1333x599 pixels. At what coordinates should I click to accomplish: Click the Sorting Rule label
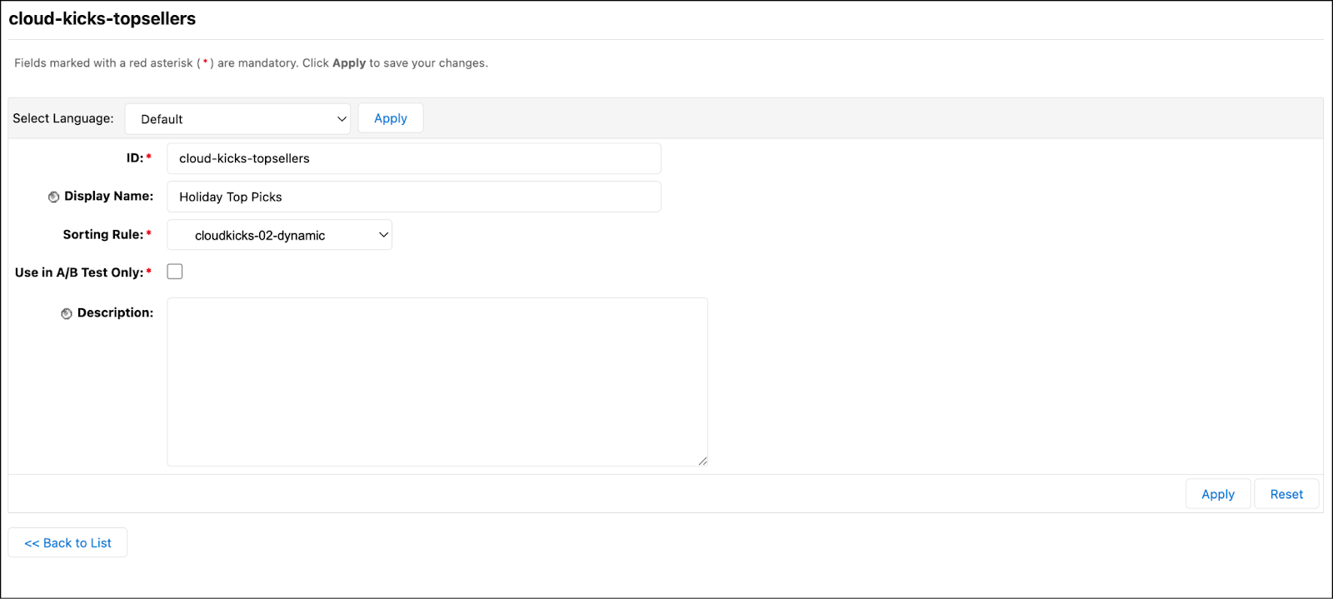pos(103,234)
